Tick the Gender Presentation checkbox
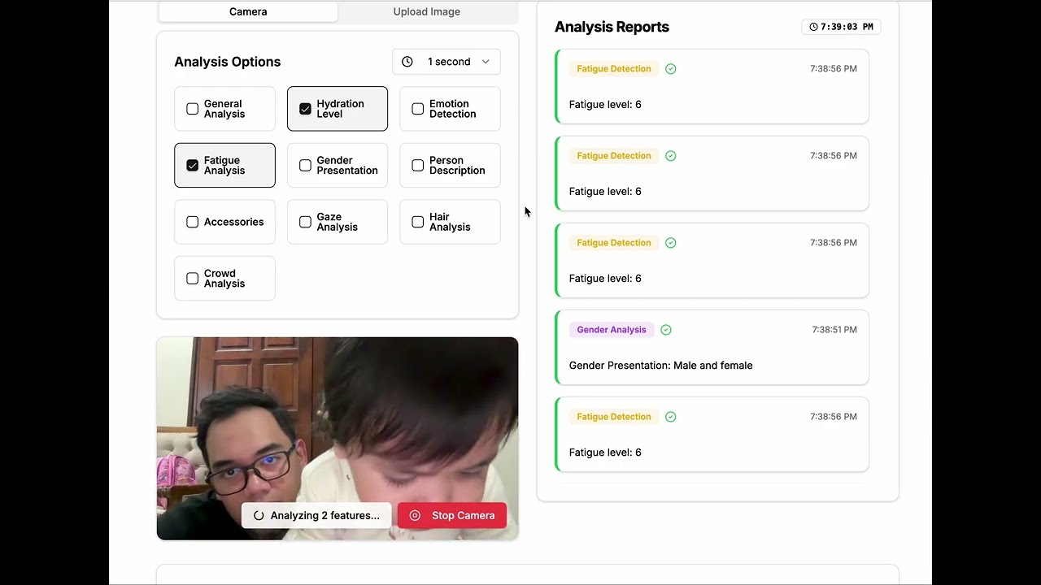The image size is (1041, 585). pos(305,166)
